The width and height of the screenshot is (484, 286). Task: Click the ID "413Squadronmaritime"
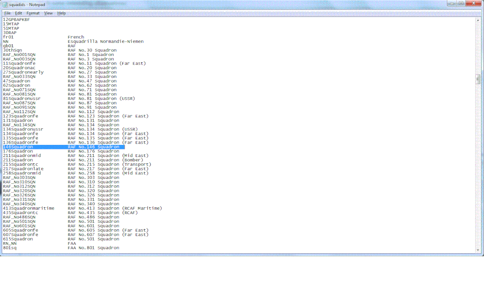(x=29, y=208)
